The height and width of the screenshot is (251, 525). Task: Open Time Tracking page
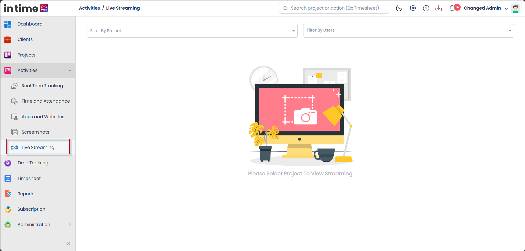tap(33, 163)
